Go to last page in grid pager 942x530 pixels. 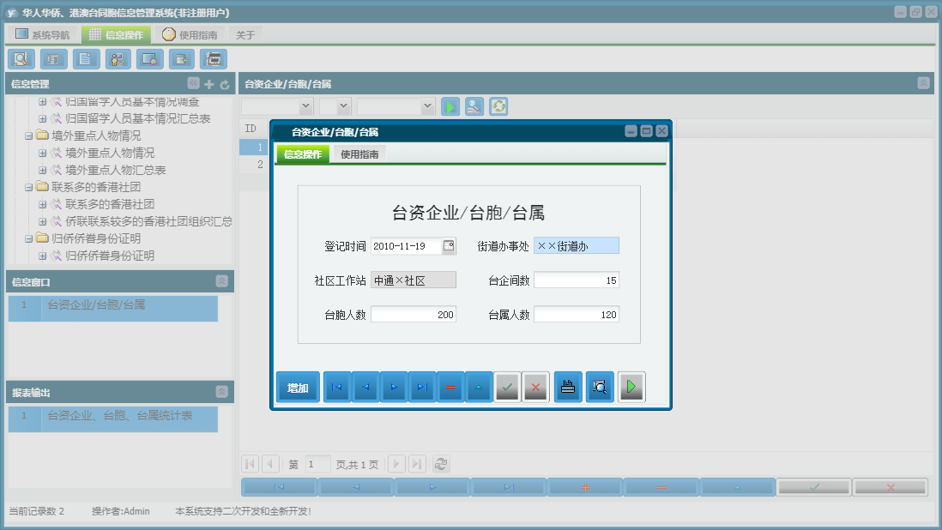417,464
